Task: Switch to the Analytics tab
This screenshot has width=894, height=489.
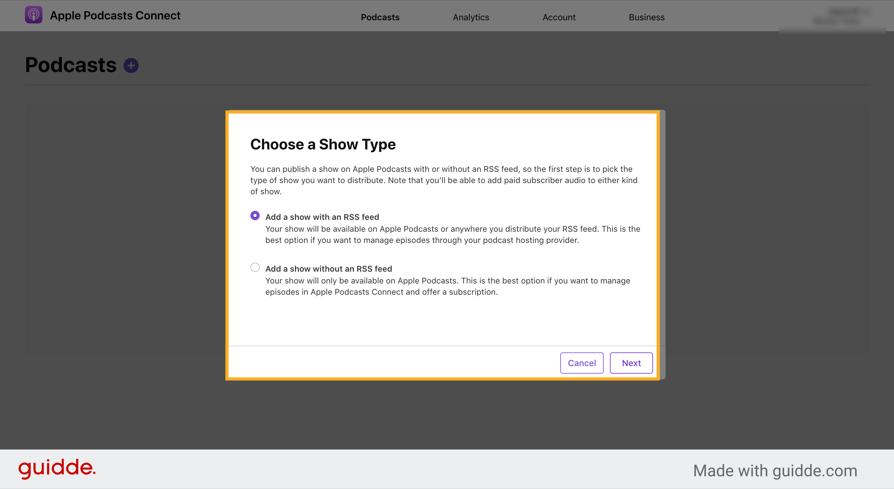Action: [x=471, y=17]
